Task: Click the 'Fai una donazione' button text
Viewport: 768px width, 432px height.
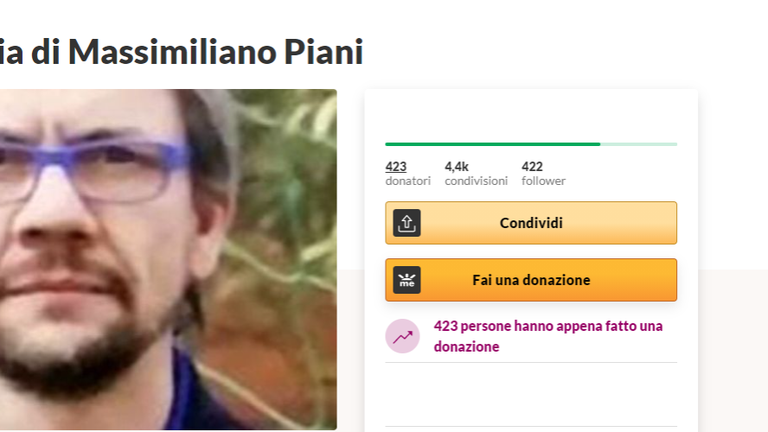Action: (x=531, y=280)
